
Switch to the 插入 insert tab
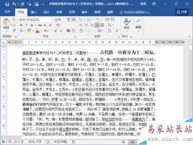point(34,12)
